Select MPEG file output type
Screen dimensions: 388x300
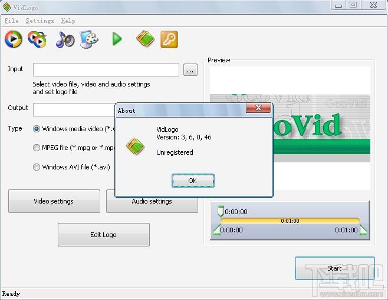[x=37, y=148]
